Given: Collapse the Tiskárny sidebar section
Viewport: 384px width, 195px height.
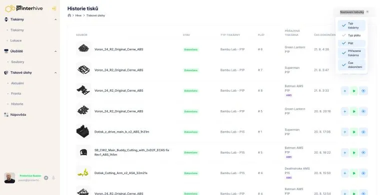Looking at the screenshot, I should pyautogui.click(x=55, y=19).
